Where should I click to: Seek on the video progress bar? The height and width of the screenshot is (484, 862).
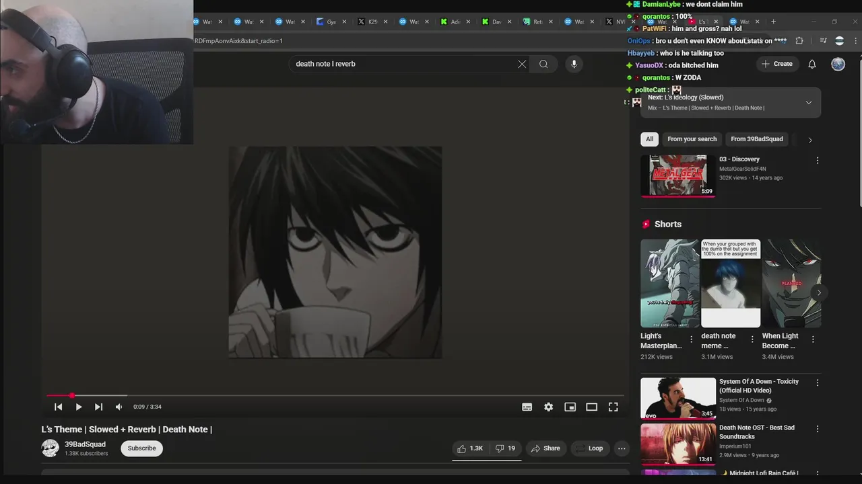pos(334,395)
